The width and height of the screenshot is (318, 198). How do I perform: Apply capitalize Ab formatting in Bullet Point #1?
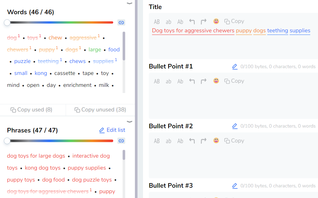tap(180, 81)
